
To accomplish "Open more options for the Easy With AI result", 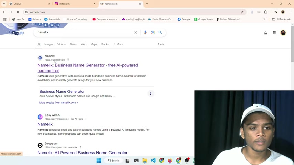I will tap(86, 119).
